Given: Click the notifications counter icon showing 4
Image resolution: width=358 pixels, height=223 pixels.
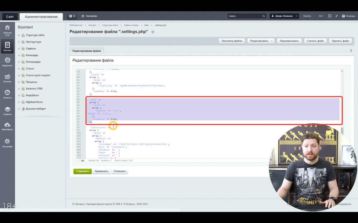Looking at the screenshot, I should click(x=72, y=16).
